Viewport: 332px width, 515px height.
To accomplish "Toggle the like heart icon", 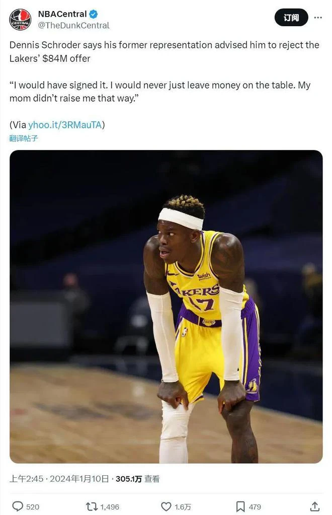I will click(166, 506).
